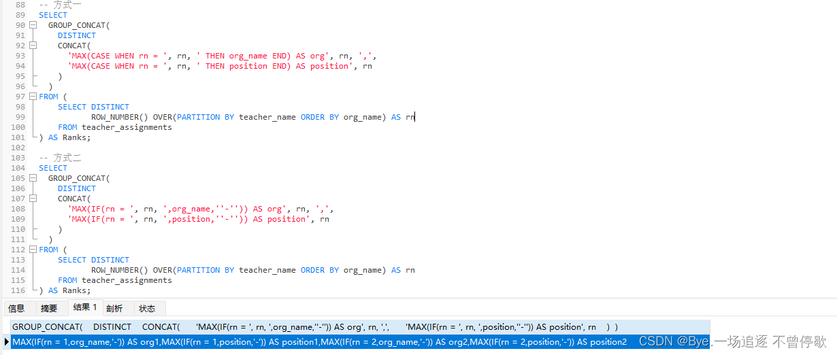This screenshot has width=837, height=355.
Task: Click line number 110 in the gutter
Action: [17, 229]
